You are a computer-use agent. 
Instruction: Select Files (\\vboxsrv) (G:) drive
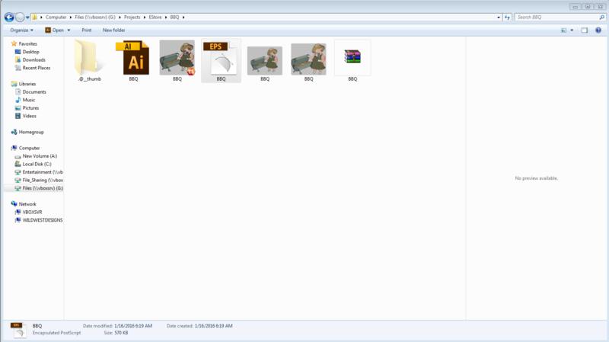coord(43,188)
